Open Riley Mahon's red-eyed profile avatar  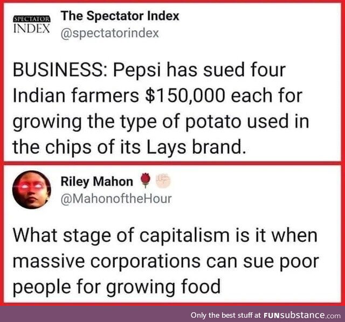tap(30, 190)
